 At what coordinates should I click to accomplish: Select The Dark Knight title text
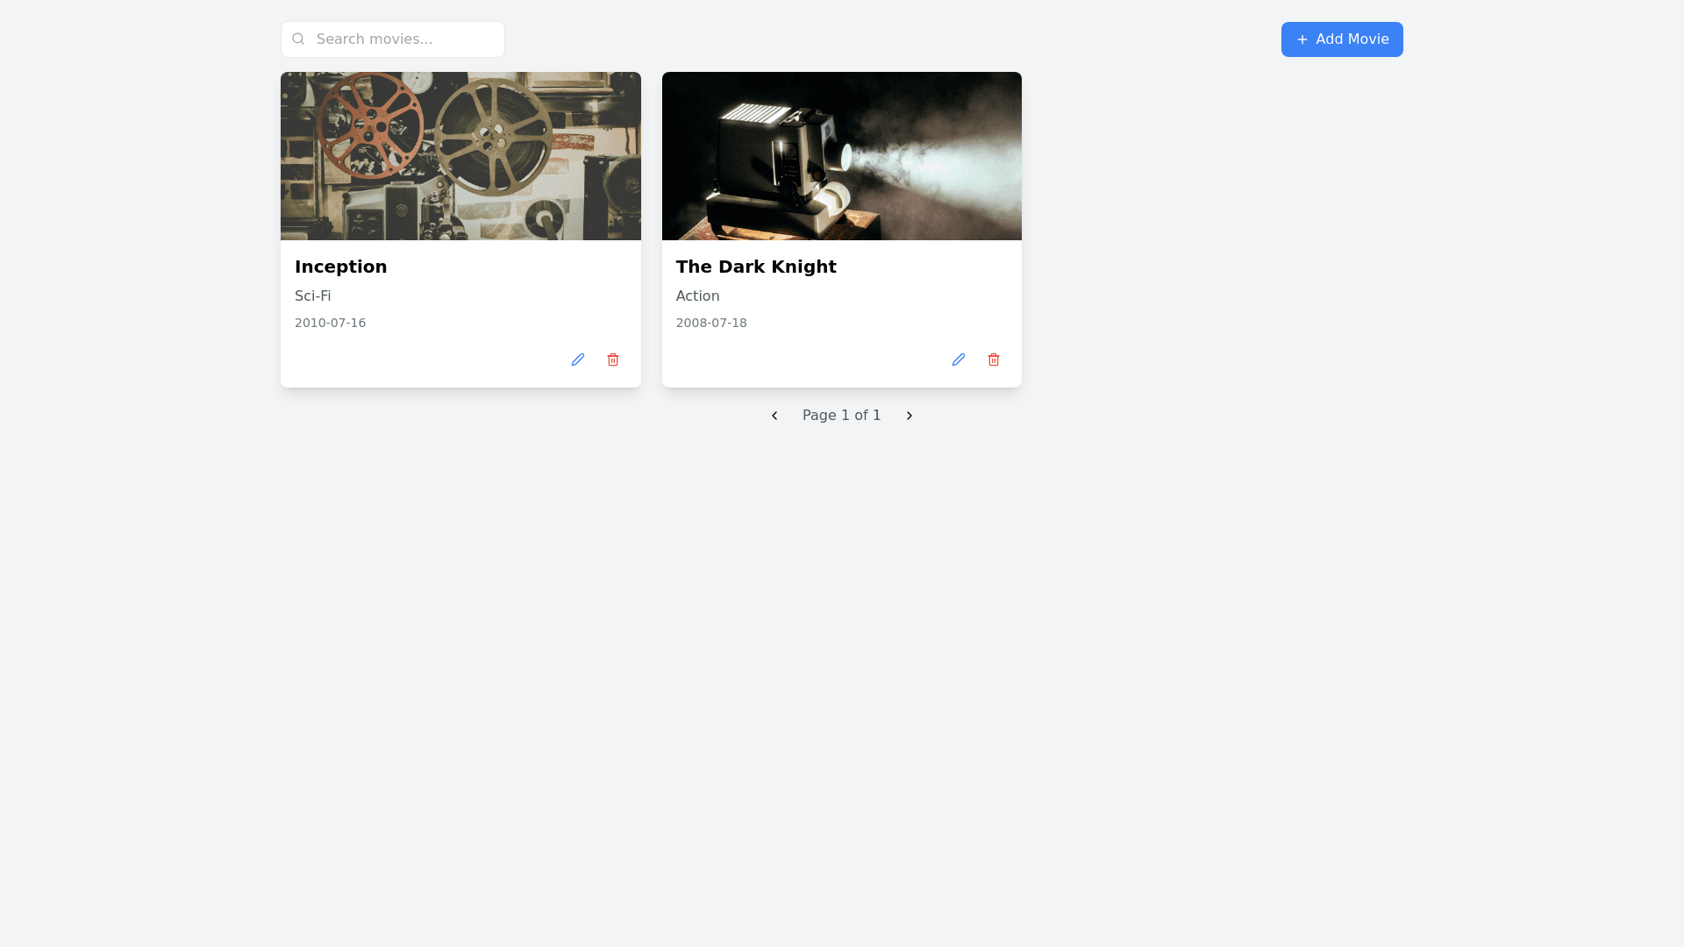(x=755, y=267)
